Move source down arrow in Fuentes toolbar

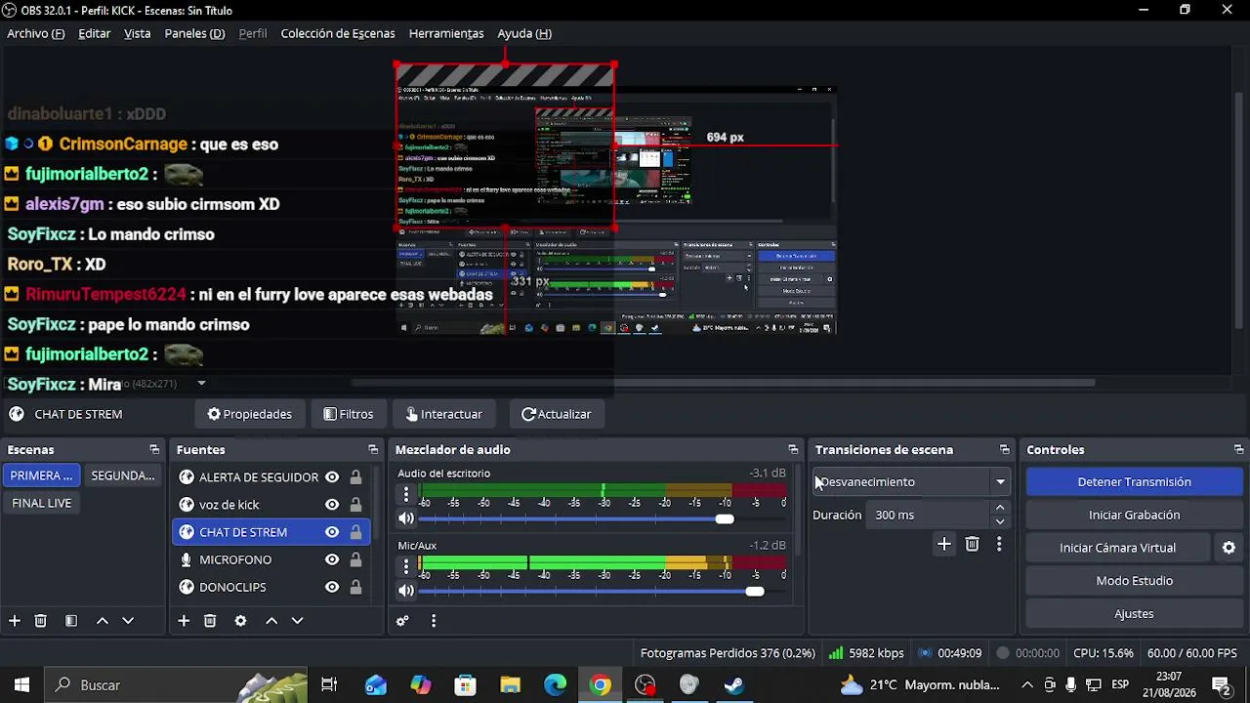coord(298,621)
